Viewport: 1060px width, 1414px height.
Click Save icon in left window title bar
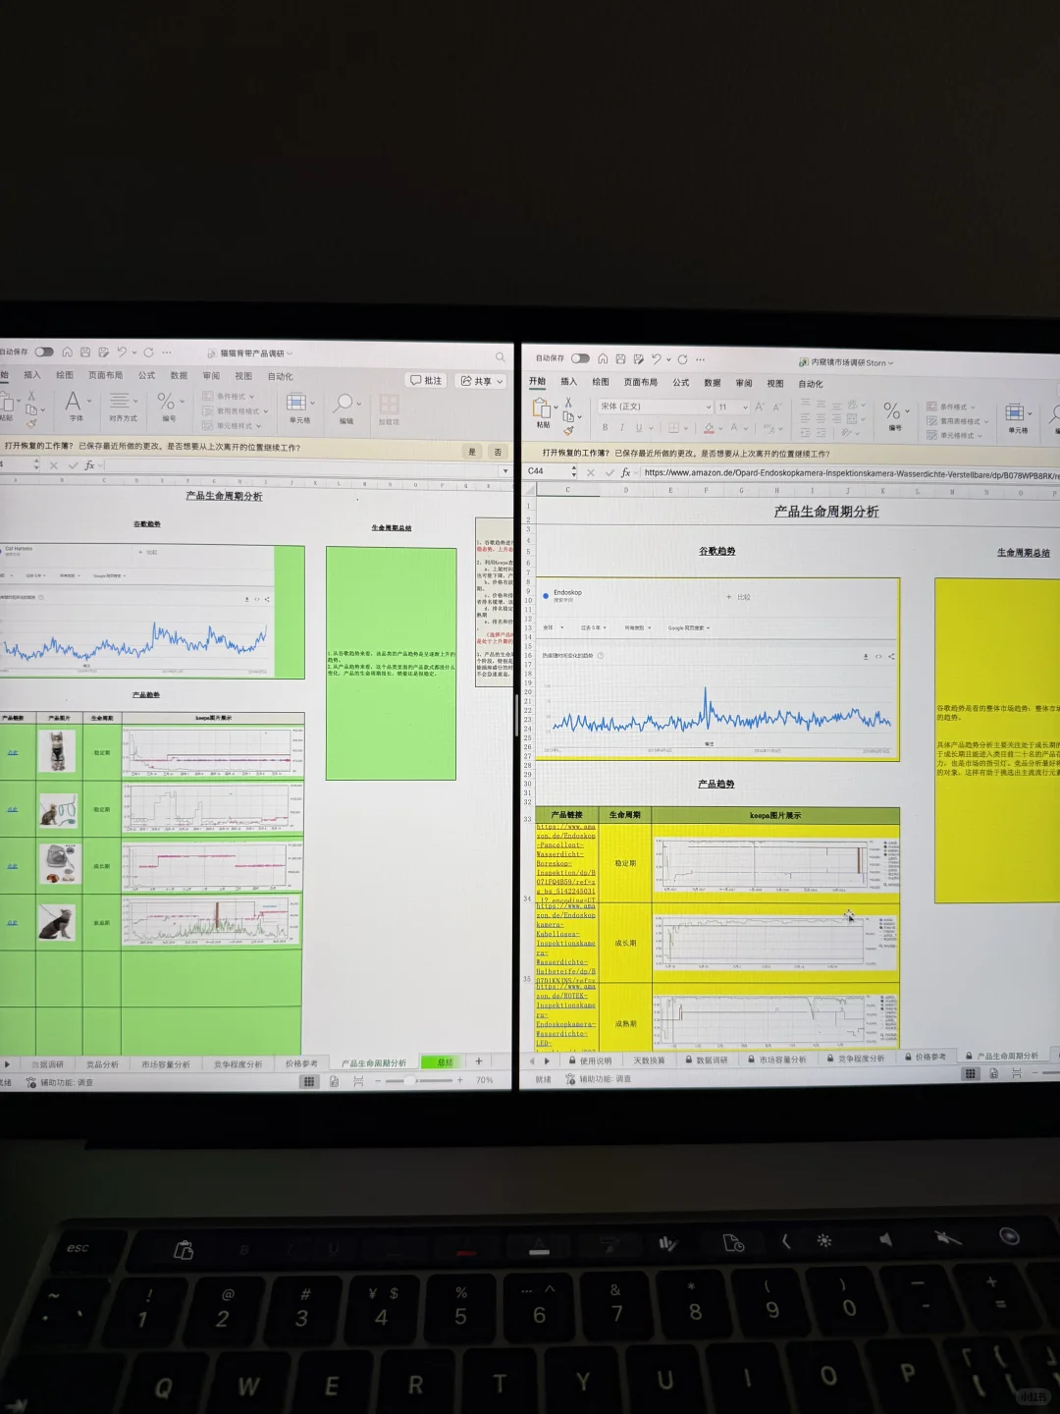[85, 352]
